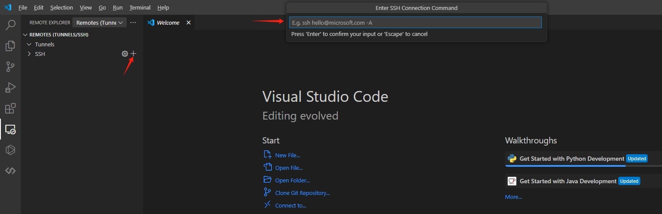Open the Selection menu
The height and width of the screenshot is (214, 662).
coord(62,7)
